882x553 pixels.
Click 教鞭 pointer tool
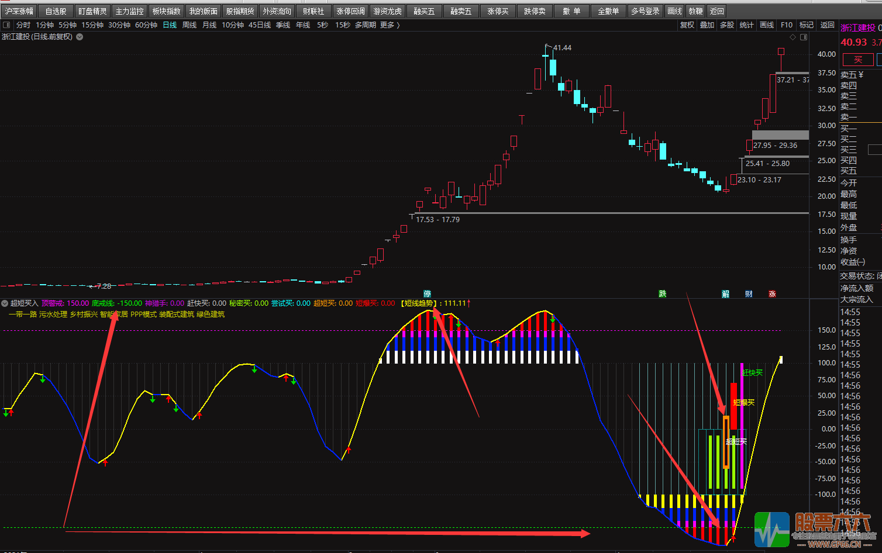click(x=696, y=11)
